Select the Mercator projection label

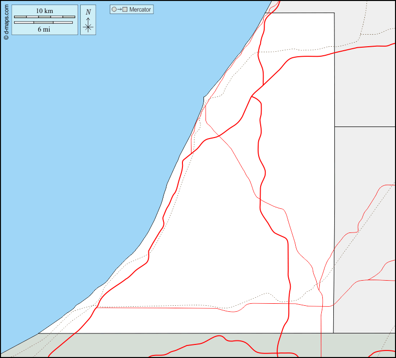pyautogui.click(x=140, y=10)
